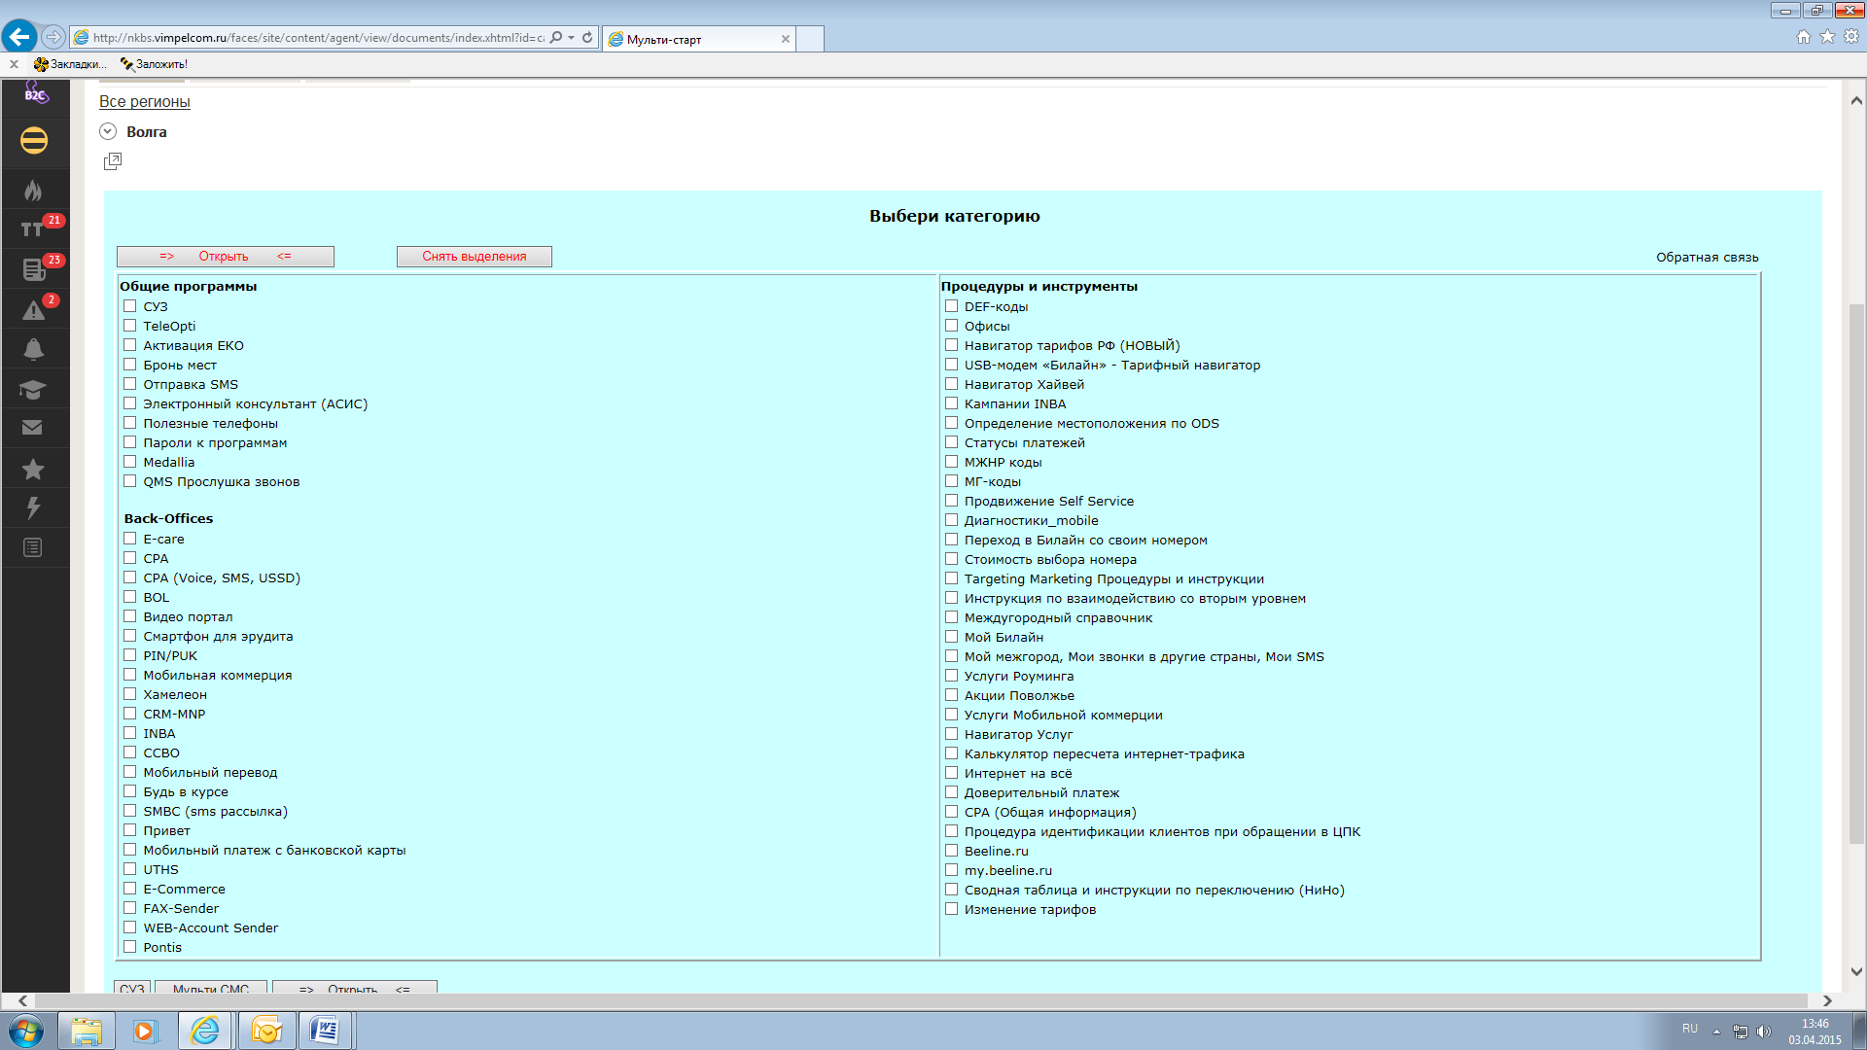
Task: Open the Обратная связь link
Action: tap(1708, 258)
